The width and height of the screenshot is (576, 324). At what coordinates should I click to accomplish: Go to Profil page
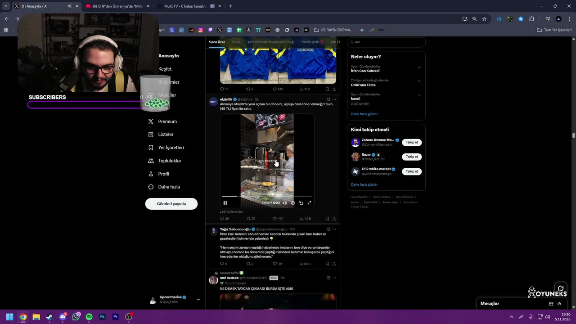coord(159,174)
